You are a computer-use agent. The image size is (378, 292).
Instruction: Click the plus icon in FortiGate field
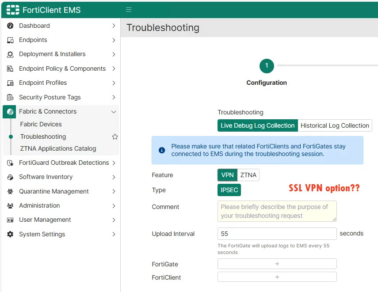(277, 264)
